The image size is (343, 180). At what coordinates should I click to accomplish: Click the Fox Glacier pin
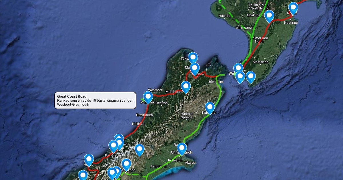pos(113,146)
